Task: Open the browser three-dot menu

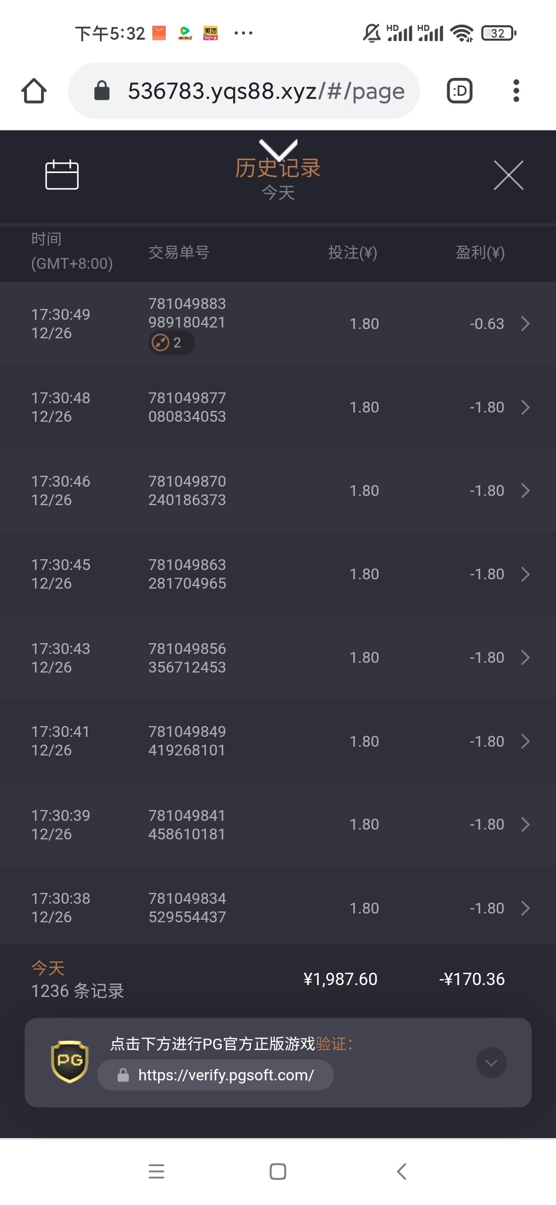Action: pyautogui.click(x=516, y=91)
